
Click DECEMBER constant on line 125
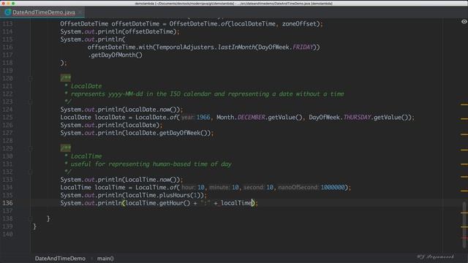tap(251, 117)
